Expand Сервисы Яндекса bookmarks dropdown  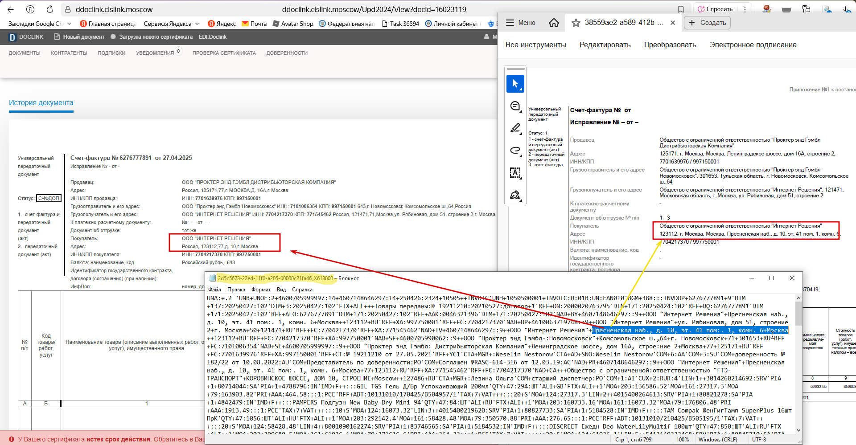pyautogui.click(x=171, y=24)
